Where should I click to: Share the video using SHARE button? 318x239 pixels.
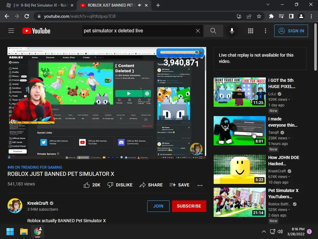point(151,185)
